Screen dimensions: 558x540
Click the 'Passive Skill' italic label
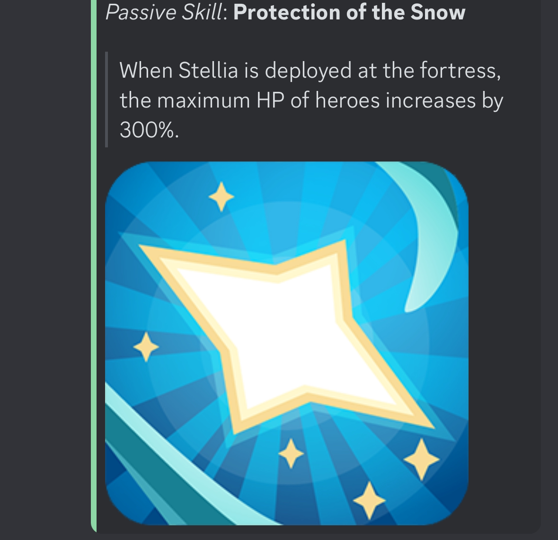164,12
